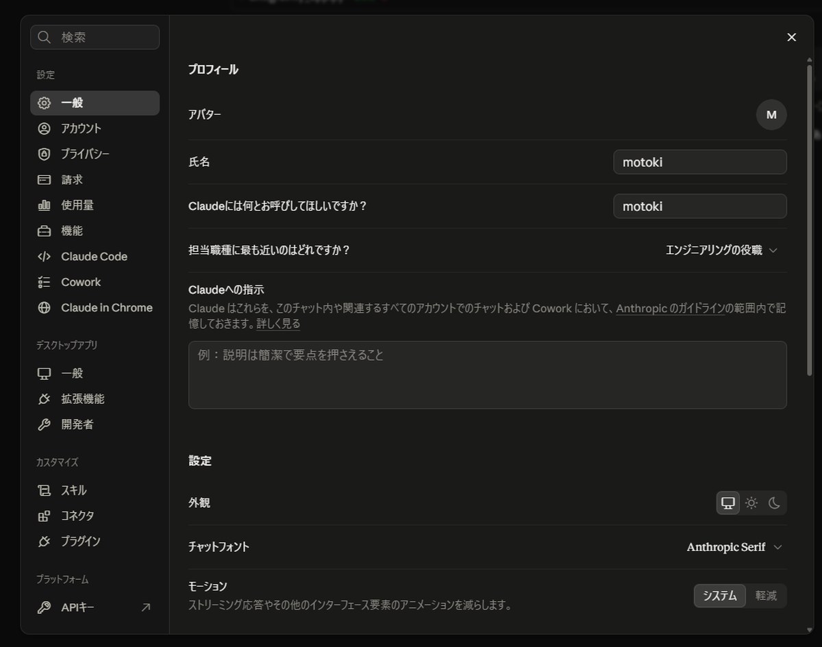This screenshot has height=647, width=822.
Task: Click the アバター label
Action: pyautogui.click(x=205, y=115)
